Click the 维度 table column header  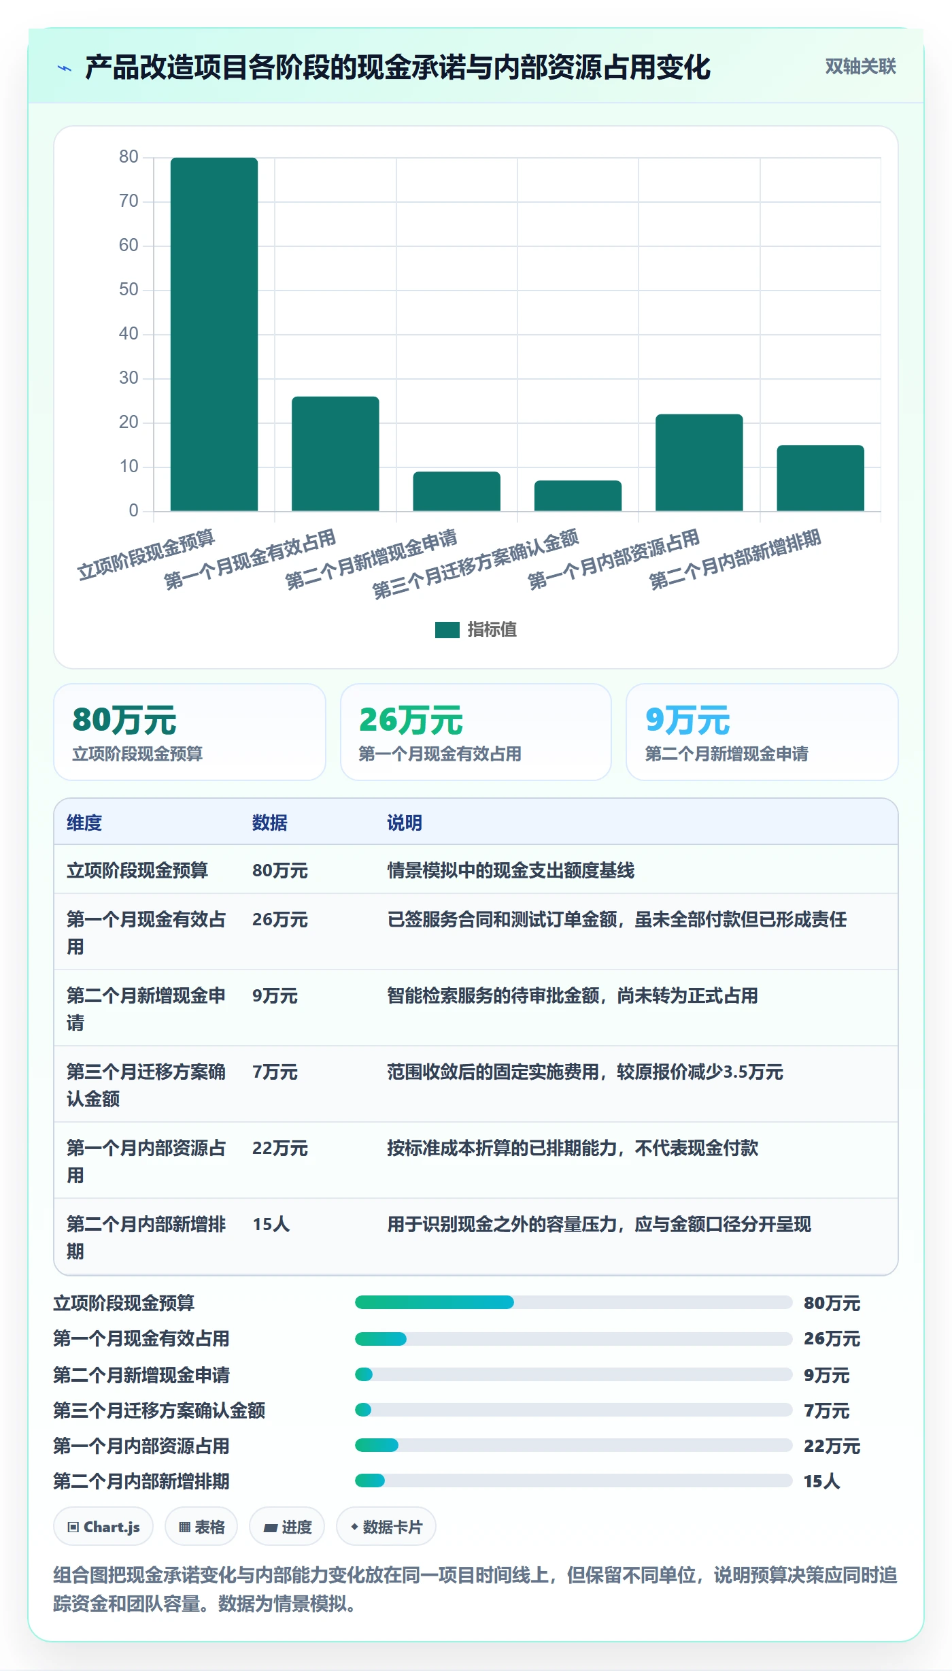tap(84, 823)
